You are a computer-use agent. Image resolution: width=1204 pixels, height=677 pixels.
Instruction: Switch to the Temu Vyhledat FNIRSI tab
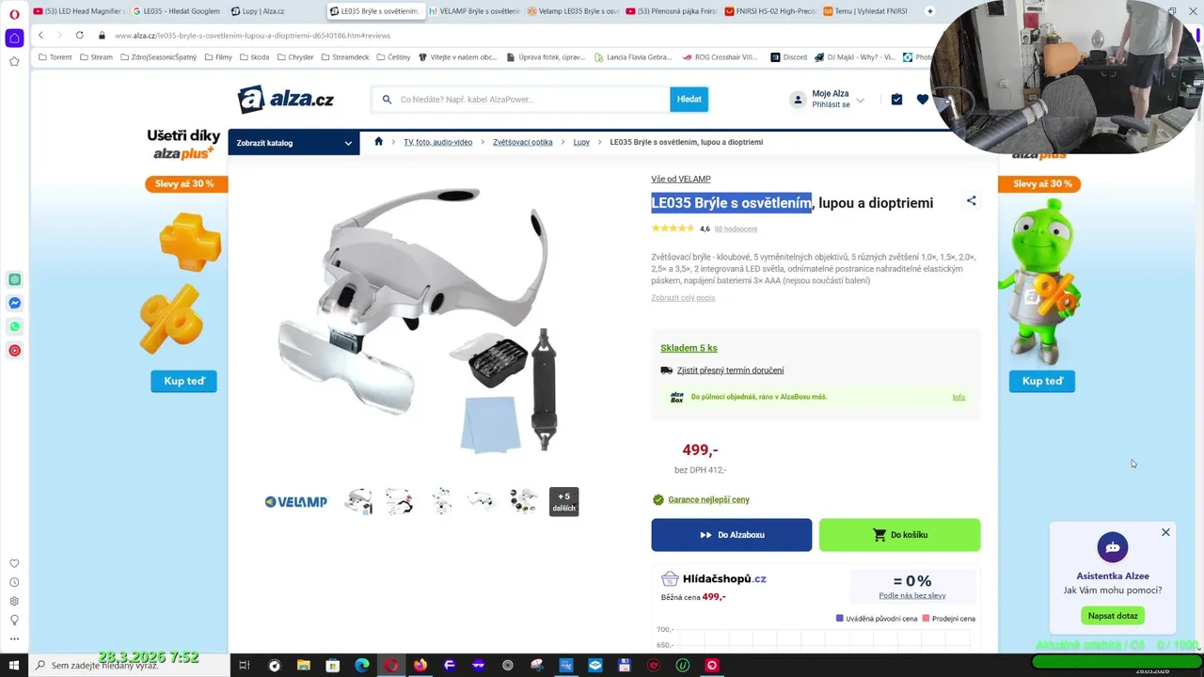tap(869, 11)
